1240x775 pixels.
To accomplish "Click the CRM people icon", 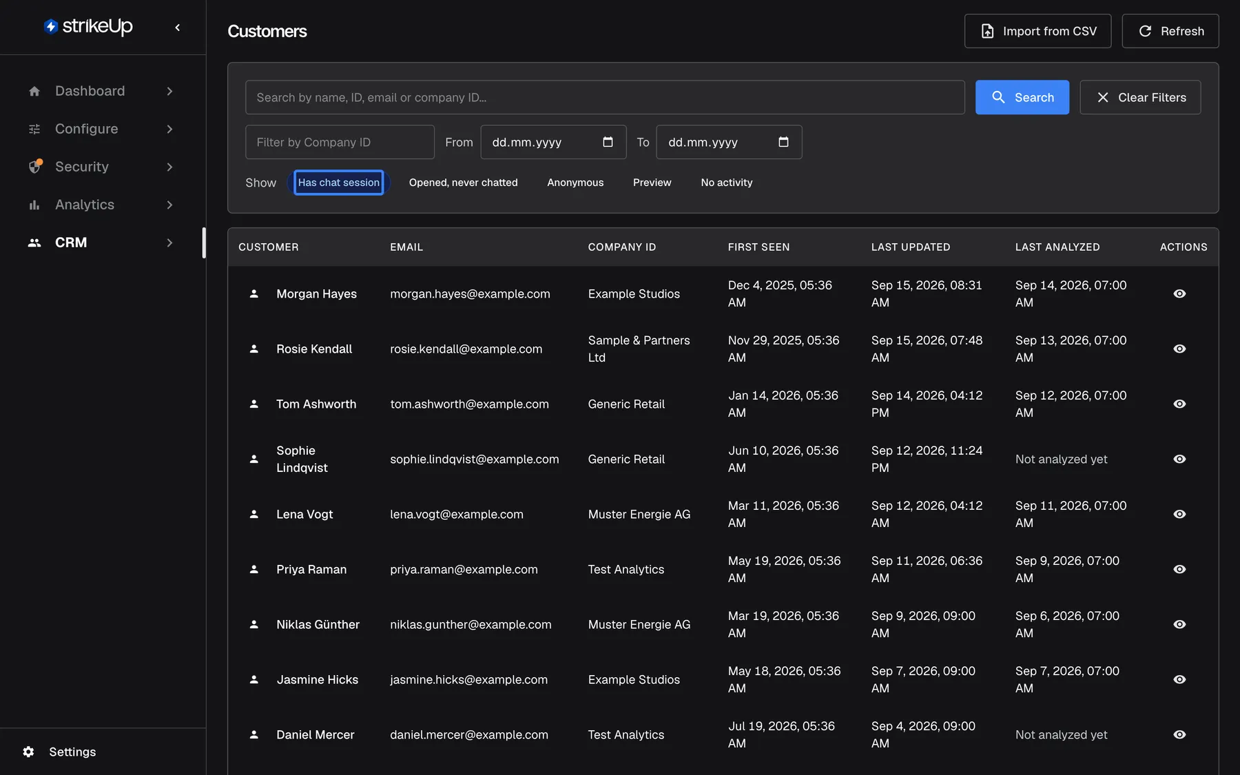I will tap(34, 242).
